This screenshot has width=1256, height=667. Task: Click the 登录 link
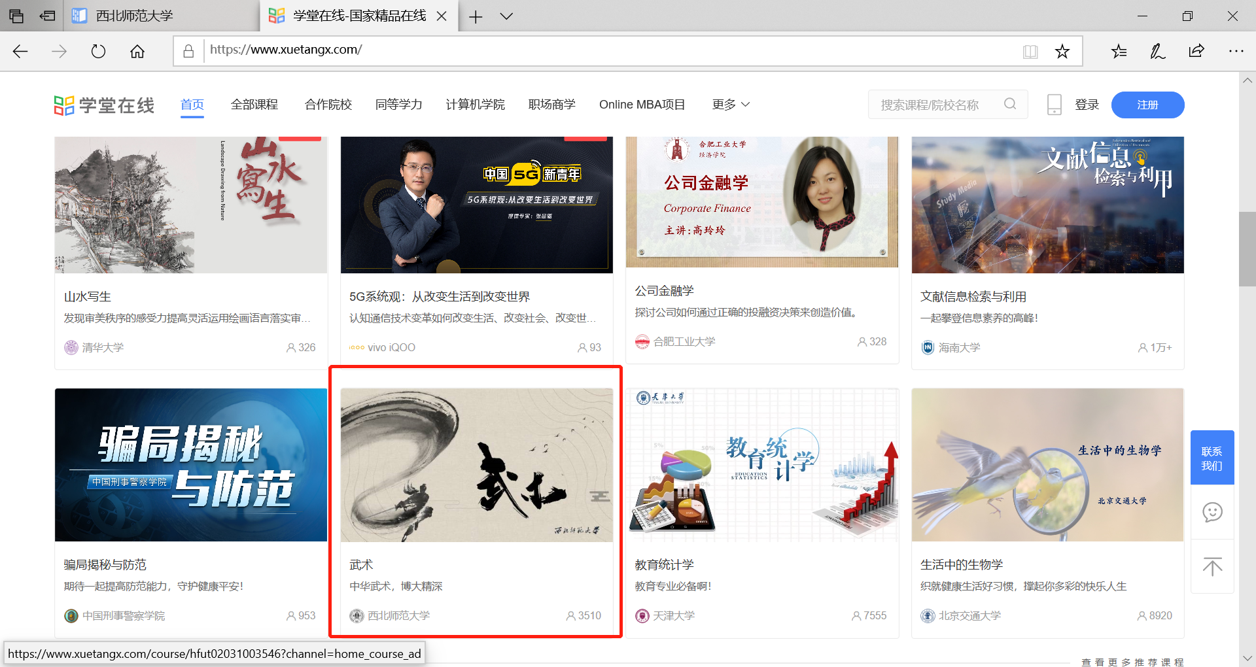1087,105
